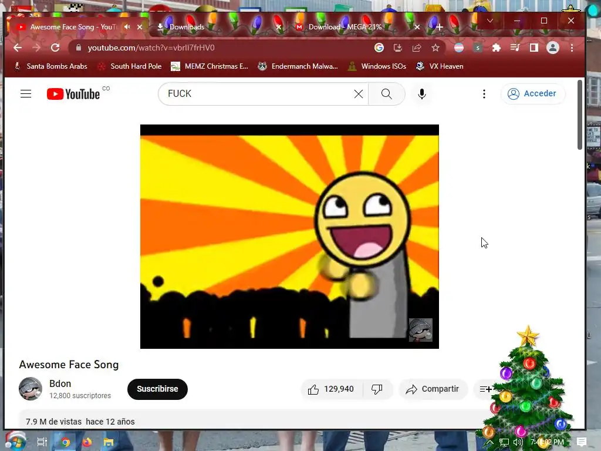Open Task View on the taskbar

[42, 442]
